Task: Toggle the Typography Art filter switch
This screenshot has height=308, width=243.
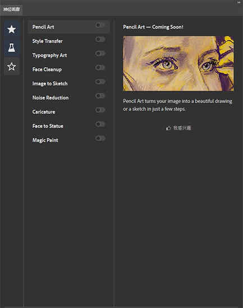Action: (100, 53)
